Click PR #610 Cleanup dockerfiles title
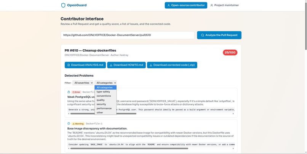307x154 pixels. pos(90,50)
